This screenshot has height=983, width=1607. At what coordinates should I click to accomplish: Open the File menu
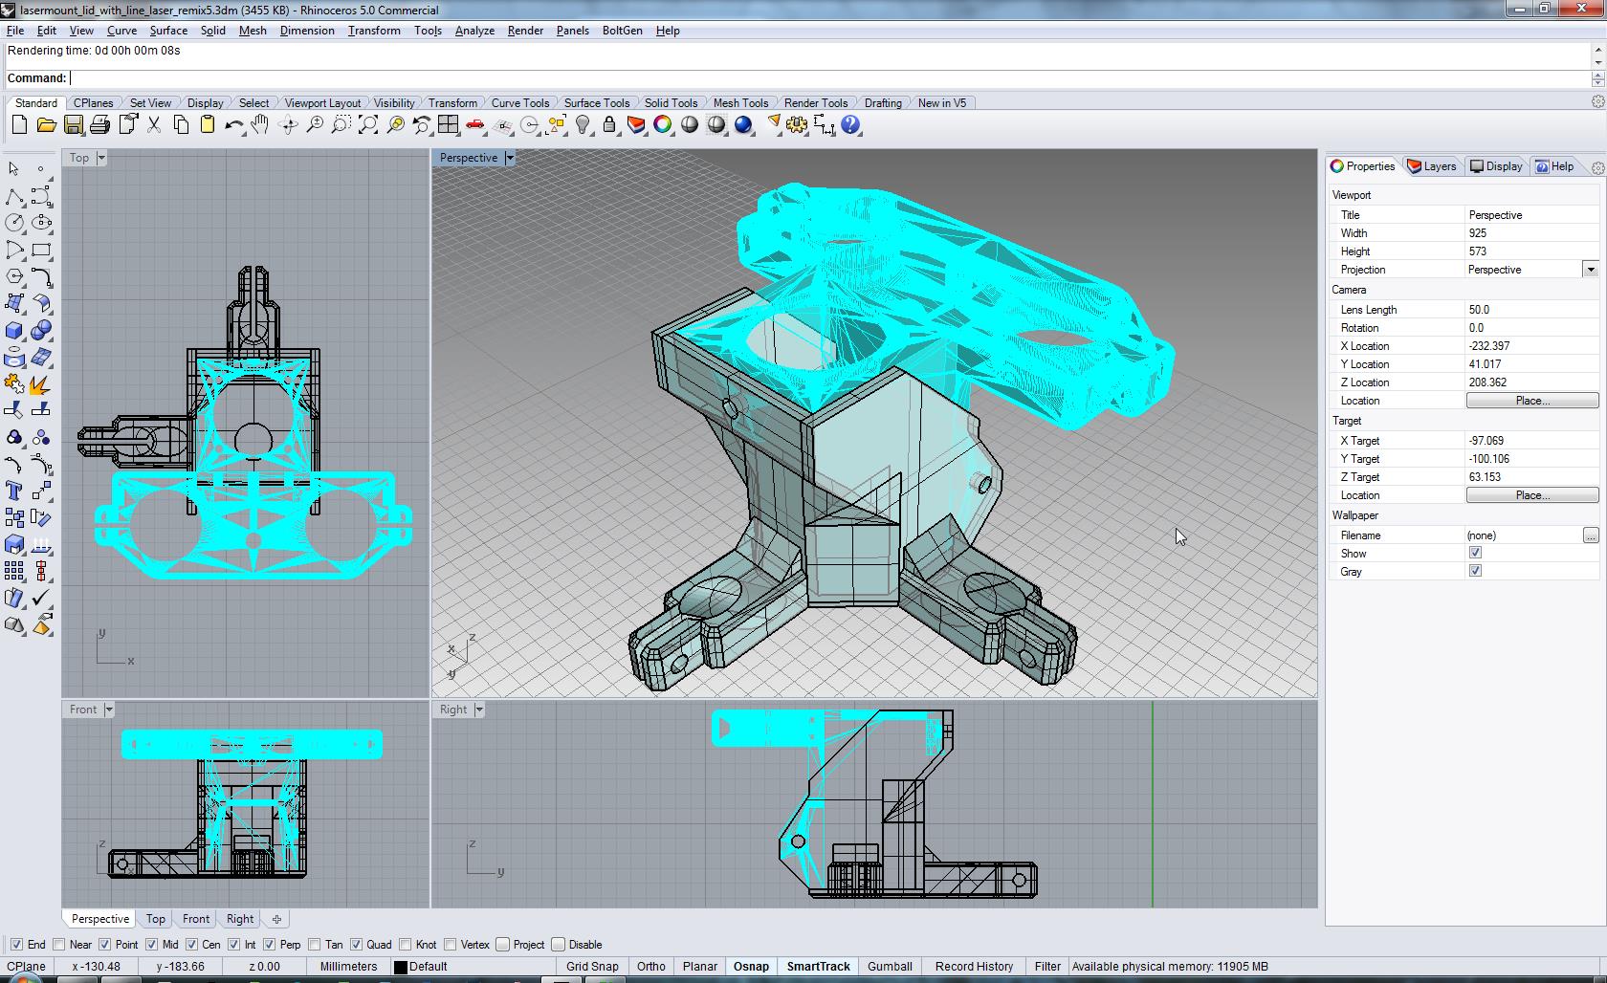pyautogui.click(x=15, y=31)
